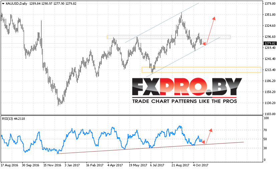Click price level 1351.80 on the scale
Screen dimensions: 277x169
click(270, 14)
